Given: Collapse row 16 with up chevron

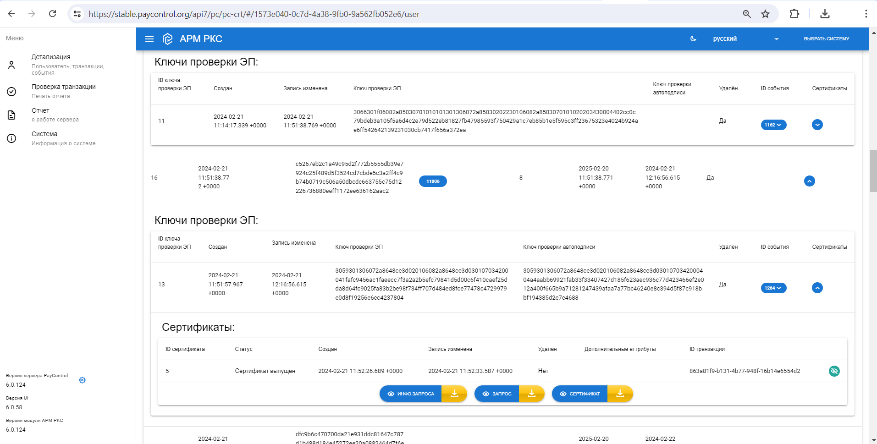Looking at the screenshot, I should tap(810, 181).
